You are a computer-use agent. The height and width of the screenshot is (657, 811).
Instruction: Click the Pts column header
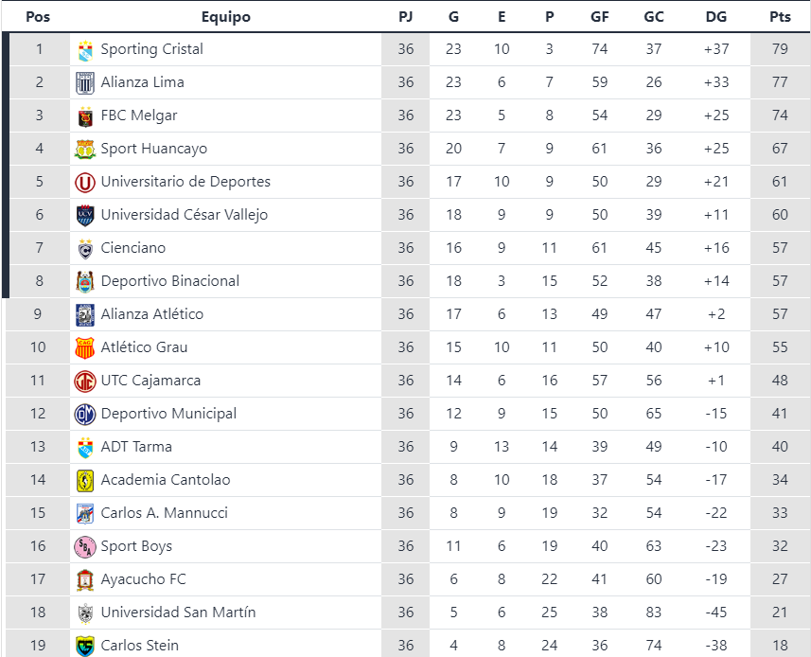[780, 17]
